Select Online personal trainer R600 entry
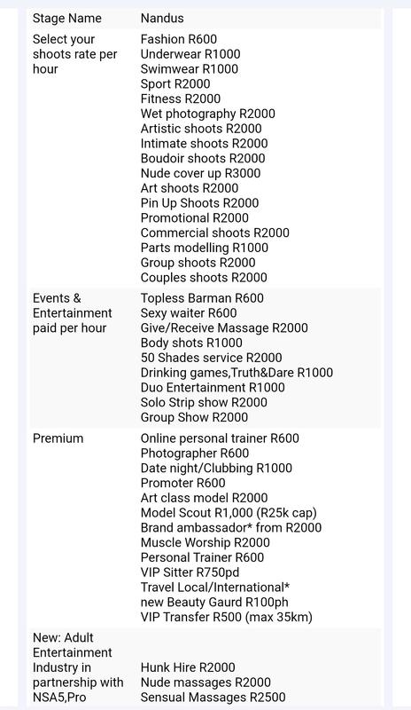Screen dimensions: 411x710 (220, 438)
